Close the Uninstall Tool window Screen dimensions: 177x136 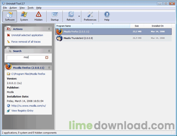pyautogui.click(x=172, y=3)
